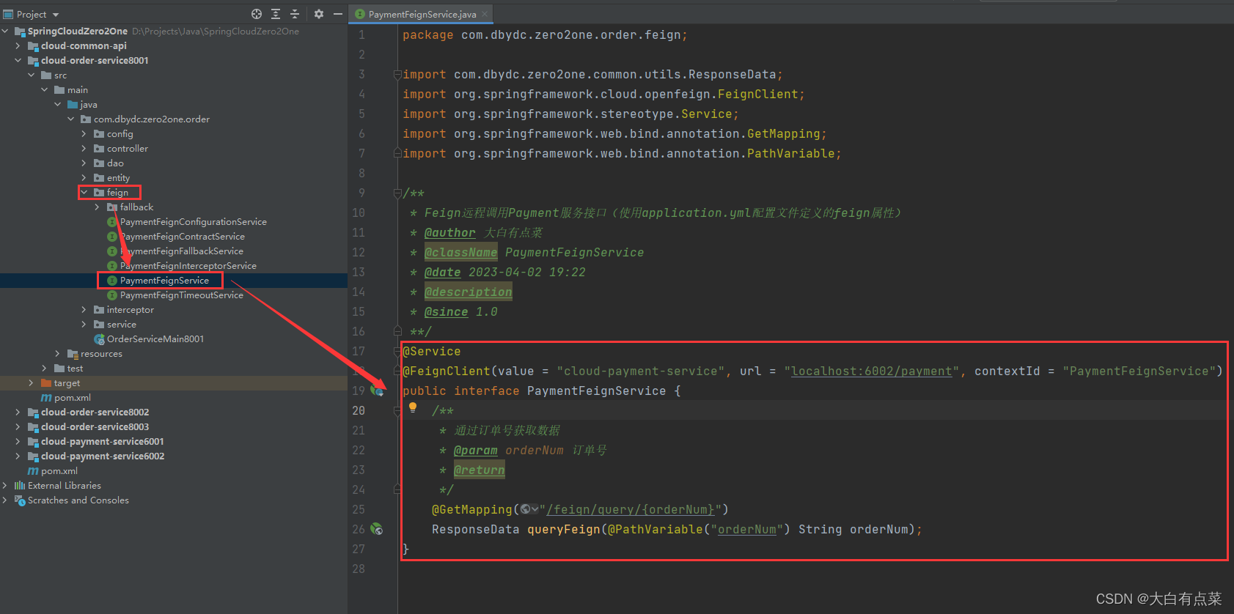
Task: Click the feign package folder icon
Action: tap(99, 193)
